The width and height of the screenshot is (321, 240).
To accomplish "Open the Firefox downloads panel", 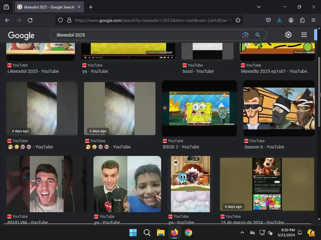I will point(279,20).
